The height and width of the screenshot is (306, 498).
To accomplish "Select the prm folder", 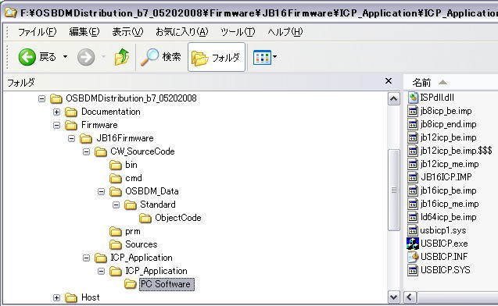I will pyautogui.click(x=132, y=231).
